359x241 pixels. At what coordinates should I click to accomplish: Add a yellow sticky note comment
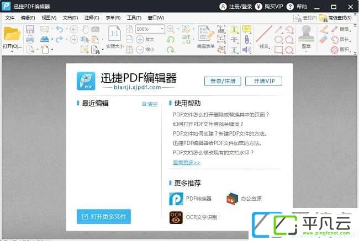point(247,29)
